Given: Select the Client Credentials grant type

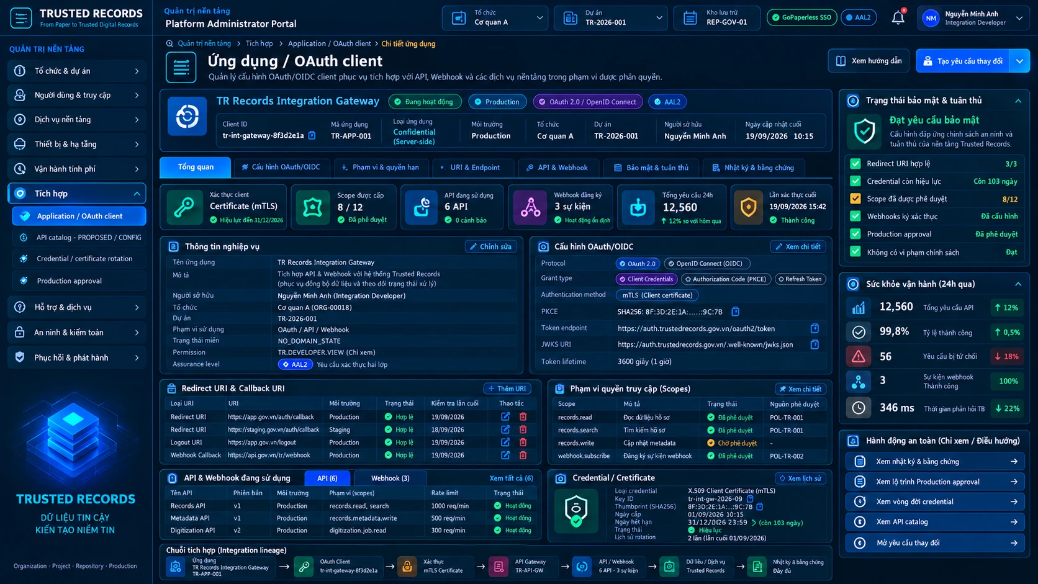Looking at the screenshot, I should point(646,279).
